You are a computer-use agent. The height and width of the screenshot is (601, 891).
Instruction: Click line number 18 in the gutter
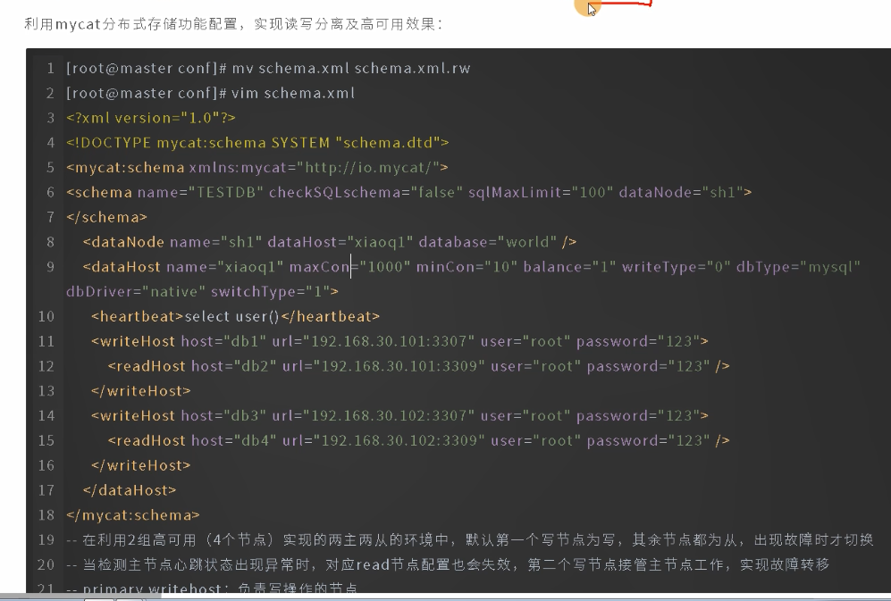click(x=46, y=515)
